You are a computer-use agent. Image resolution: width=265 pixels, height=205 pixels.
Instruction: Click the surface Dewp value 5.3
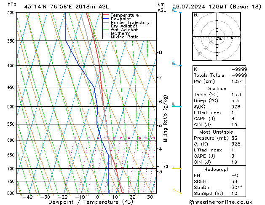(235, 101)
